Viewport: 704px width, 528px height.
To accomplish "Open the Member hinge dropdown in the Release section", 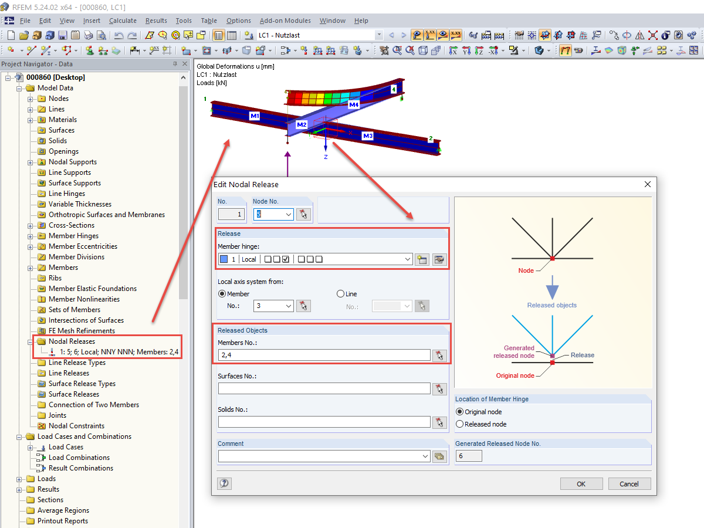I will (409, 259).
